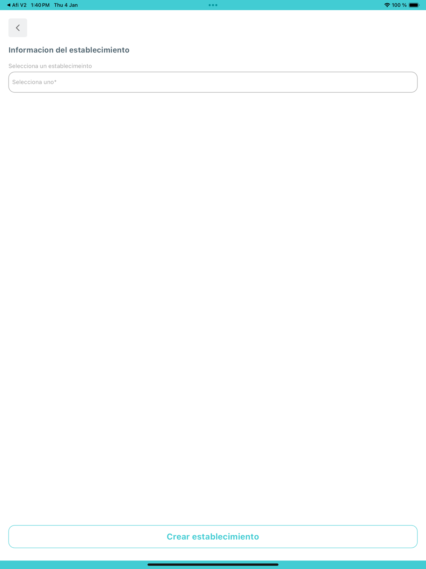Screen dimensions: 426x569
Task: Tap the Wi-Fi signal icon
Action: click(387, 5)
